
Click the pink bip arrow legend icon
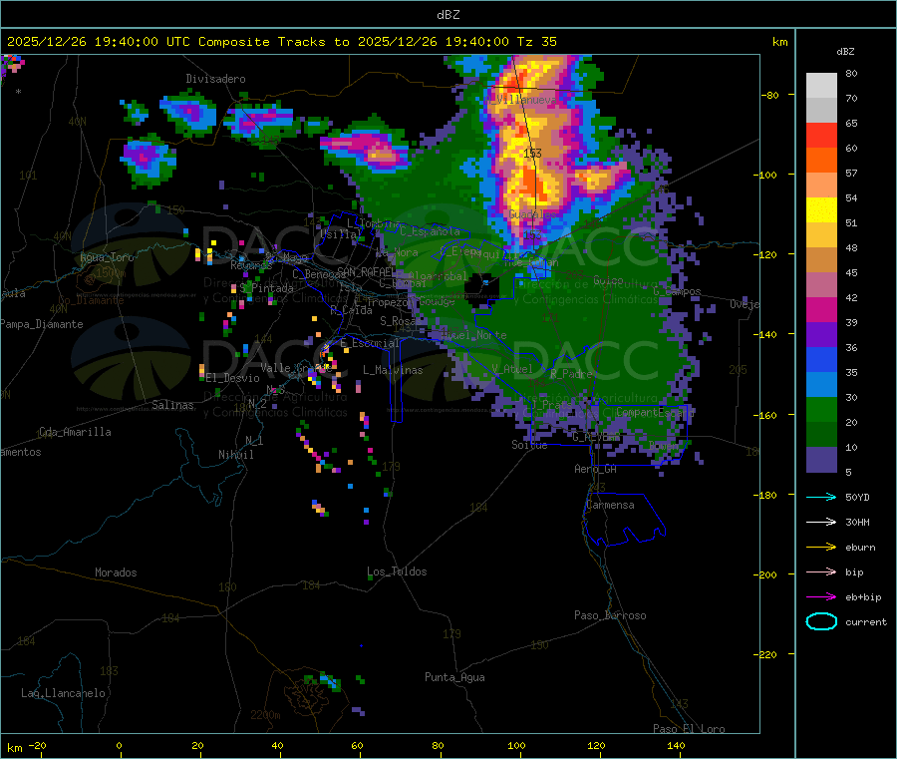coord(821,571)
